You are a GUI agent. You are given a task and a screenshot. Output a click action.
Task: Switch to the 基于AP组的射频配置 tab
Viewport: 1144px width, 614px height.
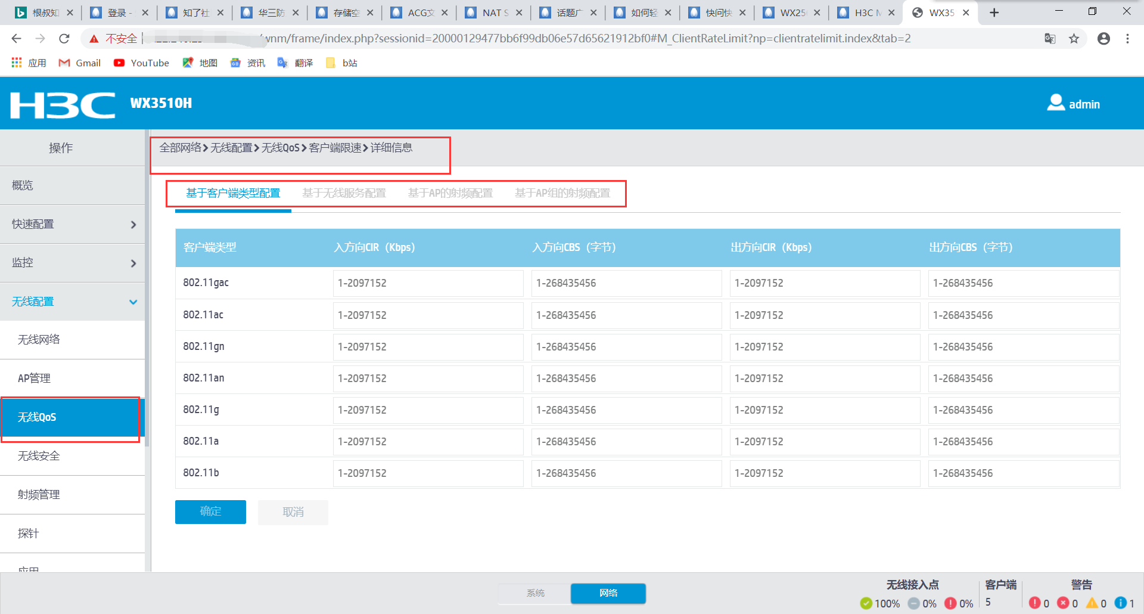562,193
